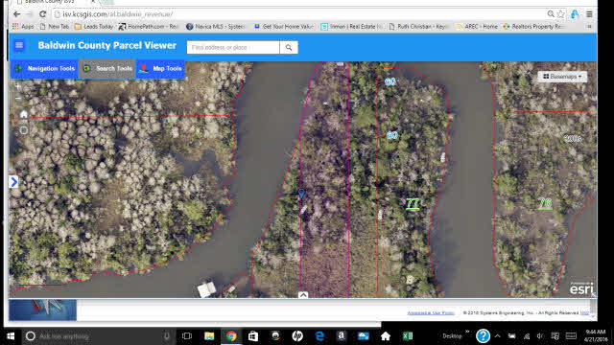Open Excel from the Windows taskbar
Viewport: 614px width, 345px height.
coord(407,336)
